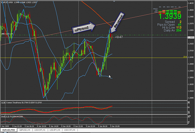Click the 9 Jun 10:30 time axis label

pyautogui.click(x=115, y=126)
